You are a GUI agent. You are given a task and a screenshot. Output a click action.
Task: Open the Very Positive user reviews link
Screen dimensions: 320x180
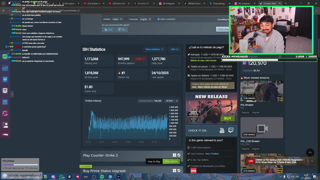point(212,154)
